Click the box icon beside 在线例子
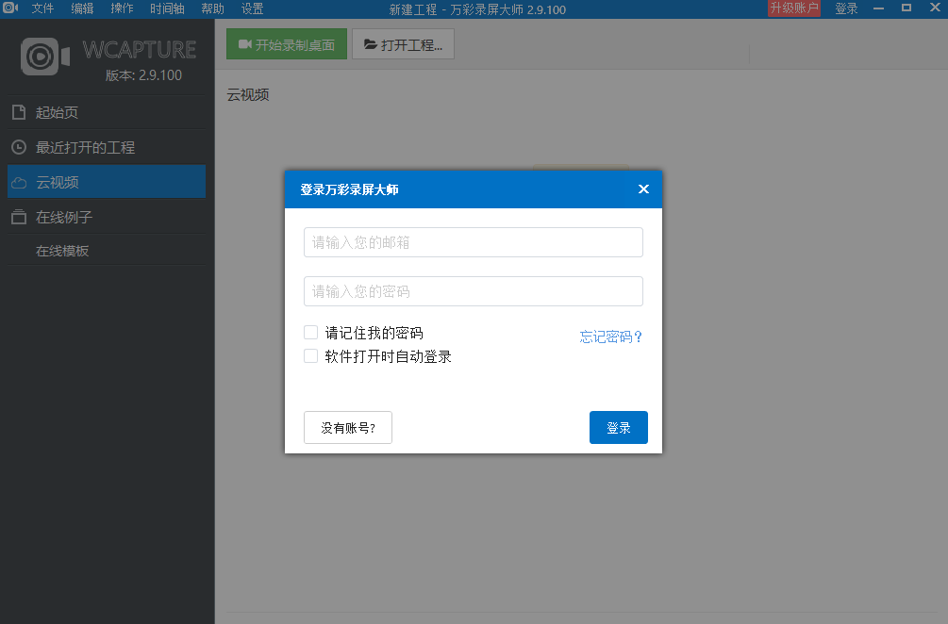The height and width of the screenshot is (624, 948). (x=20, y=217)
